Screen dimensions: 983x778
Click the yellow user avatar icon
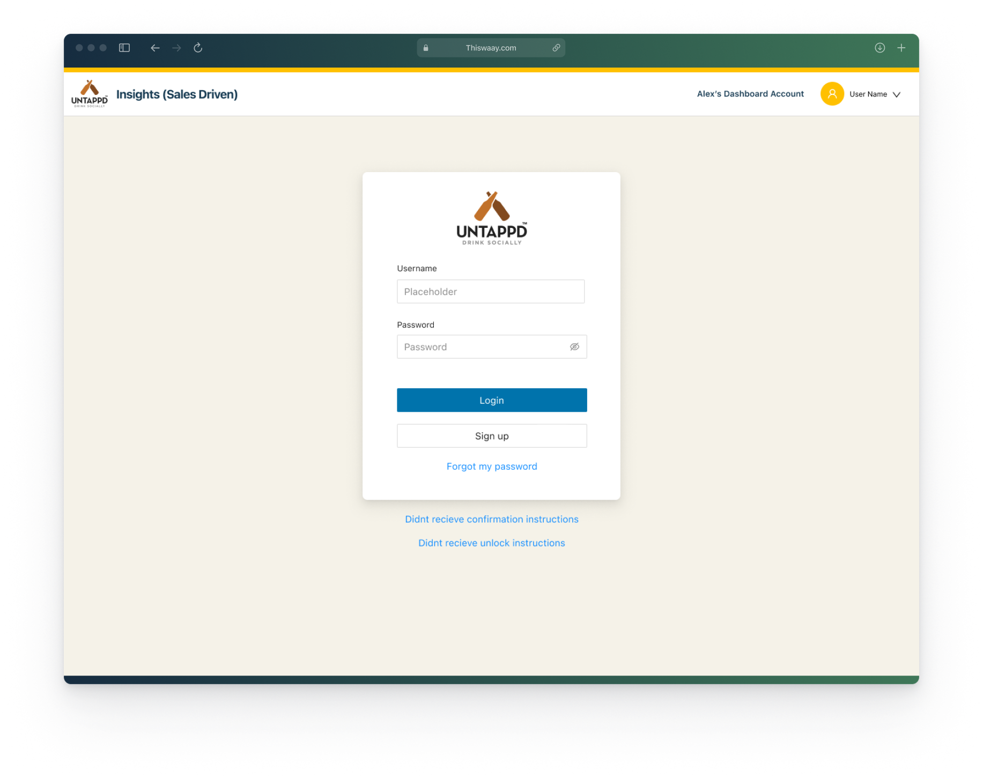coord(832,94)
